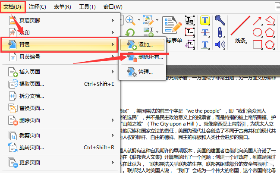Choose 添加... in the background submenu
280x173 pixels.
point(142,45)
